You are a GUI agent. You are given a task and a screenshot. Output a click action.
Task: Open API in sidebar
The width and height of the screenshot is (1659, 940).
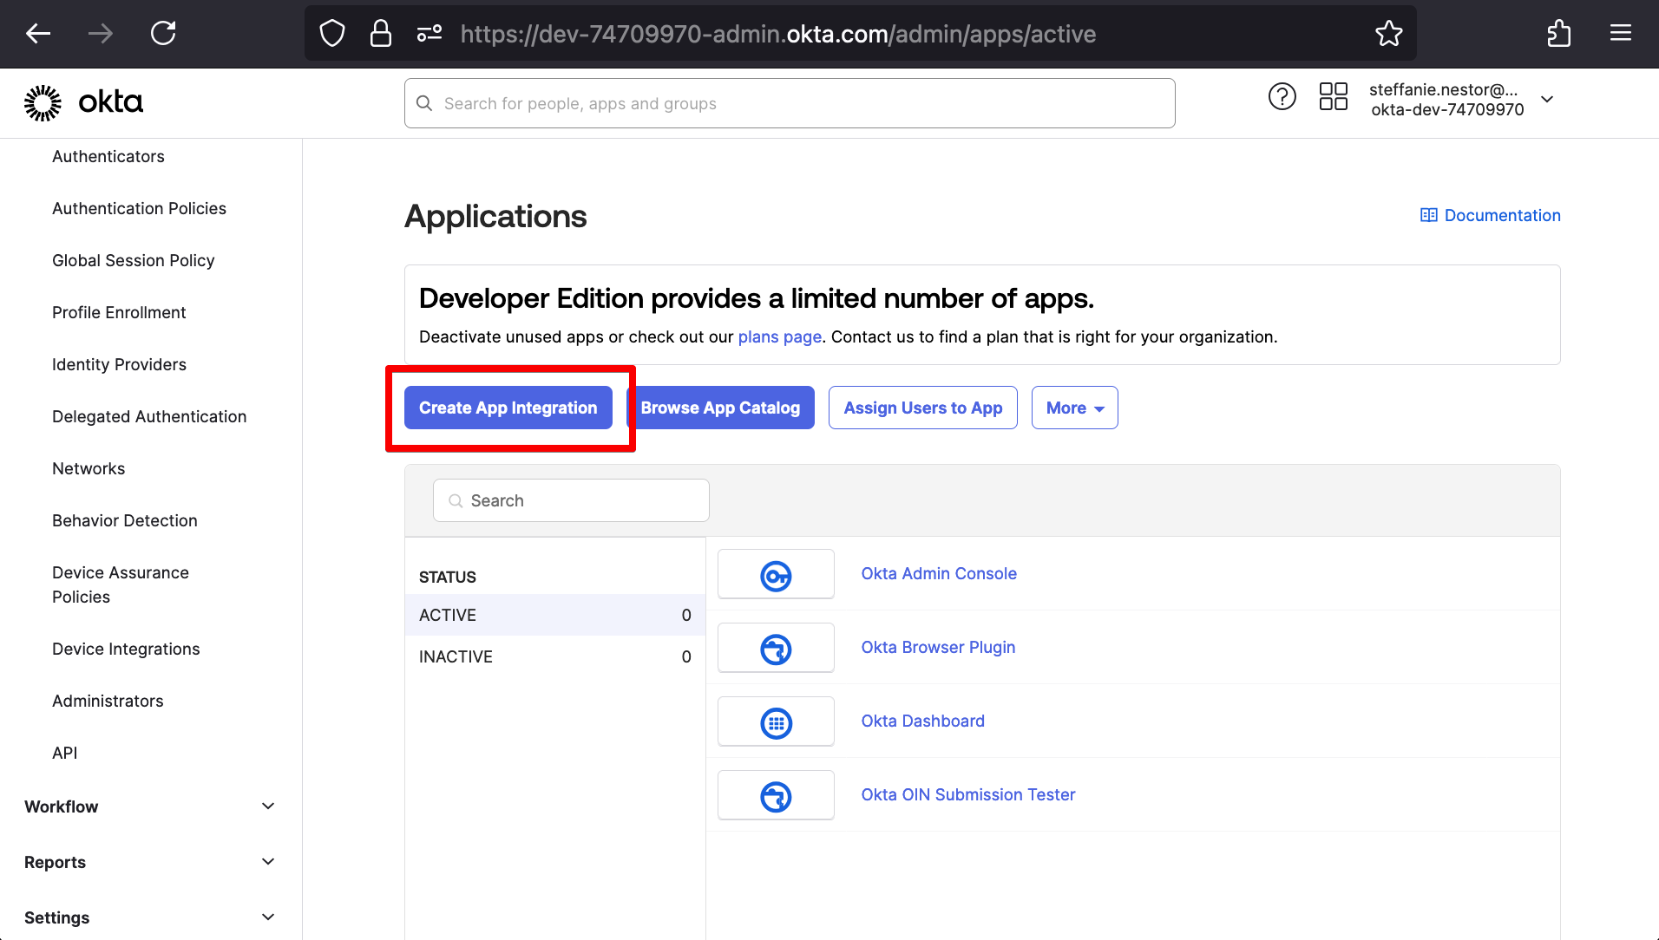point(65,753)
